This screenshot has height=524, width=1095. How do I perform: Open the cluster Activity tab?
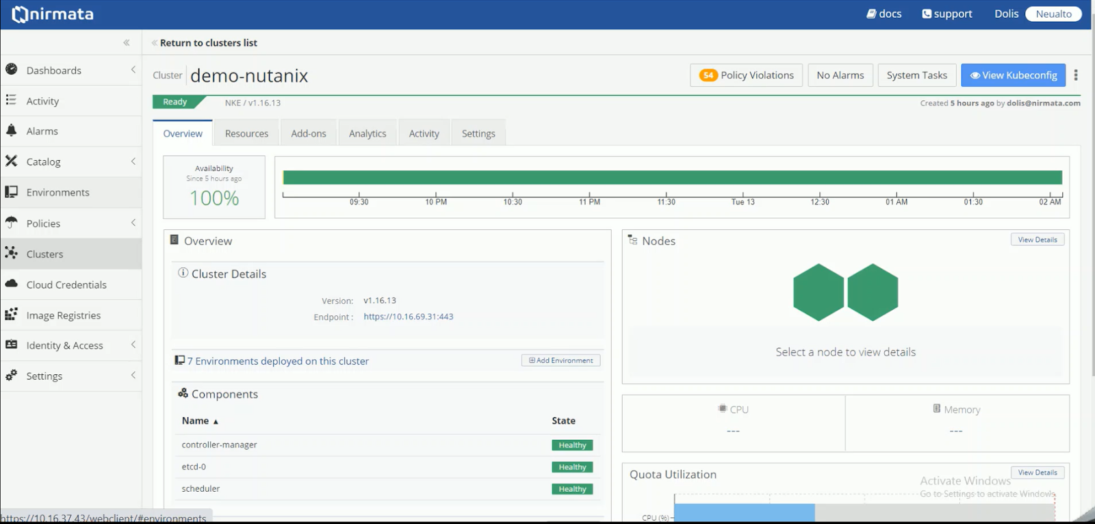tap(424, 133)
